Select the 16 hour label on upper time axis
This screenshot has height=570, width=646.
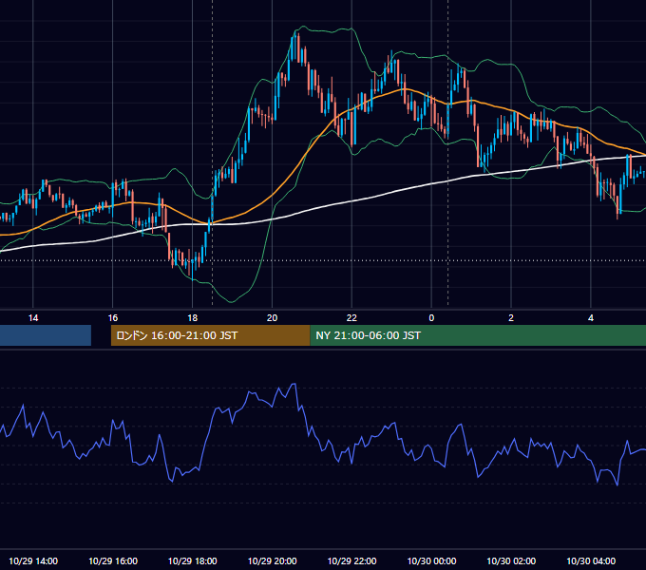coord(113,318)
